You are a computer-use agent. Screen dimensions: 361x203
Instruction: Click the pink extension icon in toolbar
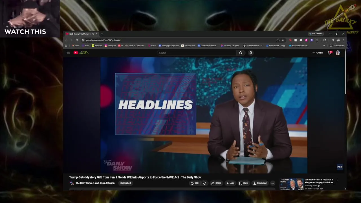pyautogui.click(x=306, y=40)
